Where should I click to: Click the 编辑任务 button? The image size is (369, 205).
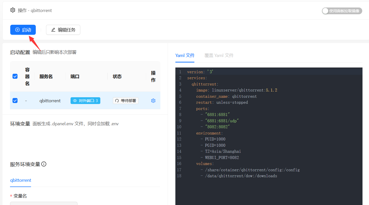[63, 30]
